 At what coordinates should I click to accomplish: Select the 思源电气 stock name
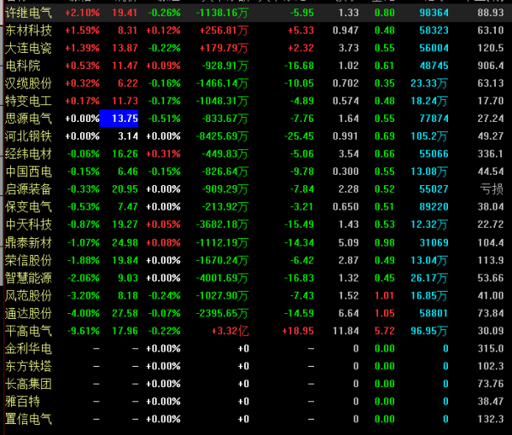pyautogui.click(x=28, y=119)
